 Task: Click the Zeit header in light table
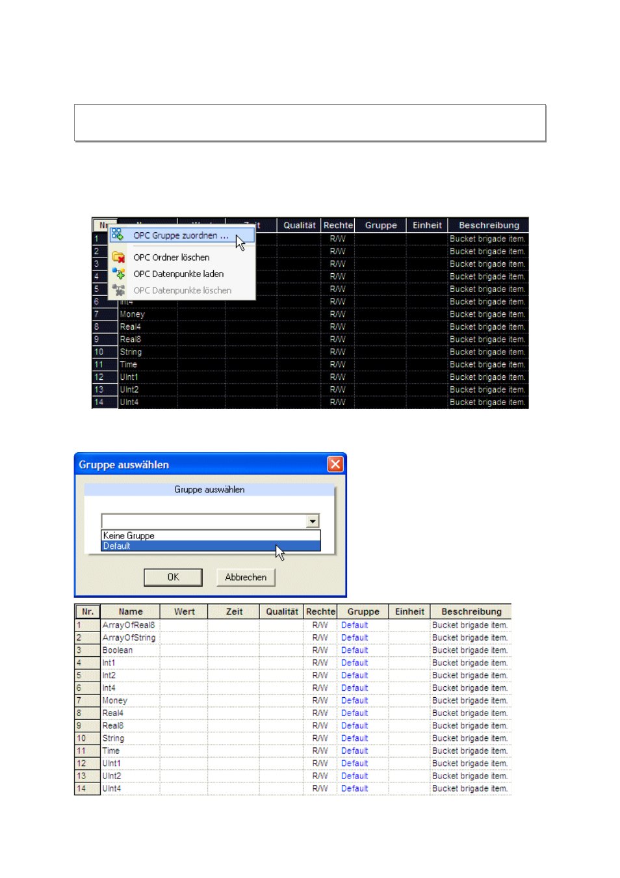point(234,611)
